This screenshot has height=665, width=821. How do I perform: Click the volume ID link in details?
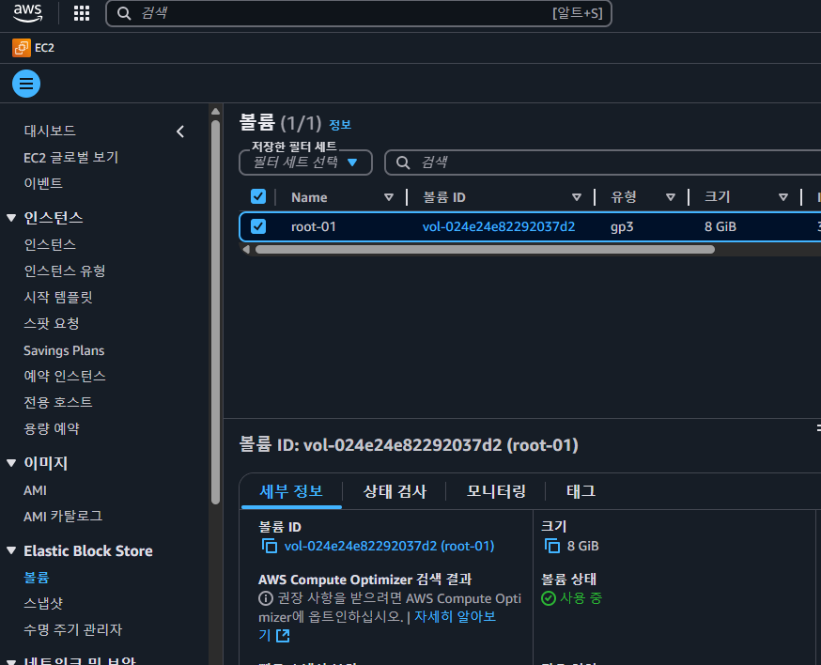pos(389,546)
